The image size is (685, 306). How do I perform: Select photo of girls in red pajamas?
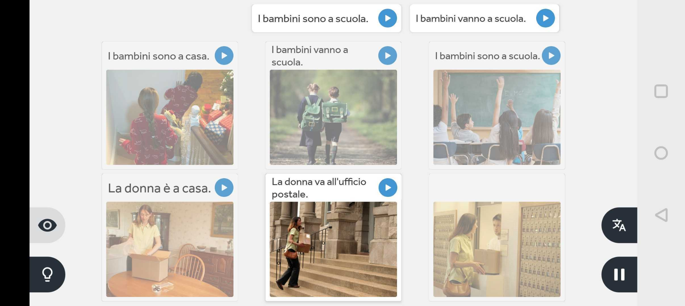(x=170, y=117)
